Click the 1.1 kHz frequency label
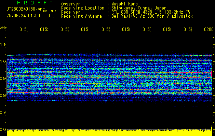The image size is (215, 136). [x=3, y=45]
